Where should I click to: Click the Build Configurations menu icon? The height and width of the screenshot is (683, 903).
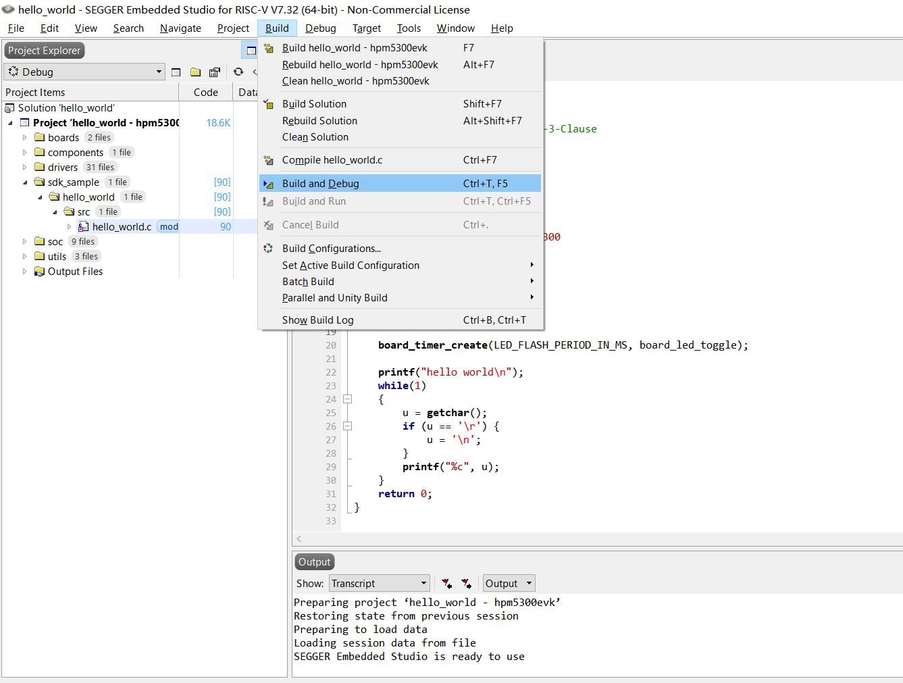[x=269, y=249]
